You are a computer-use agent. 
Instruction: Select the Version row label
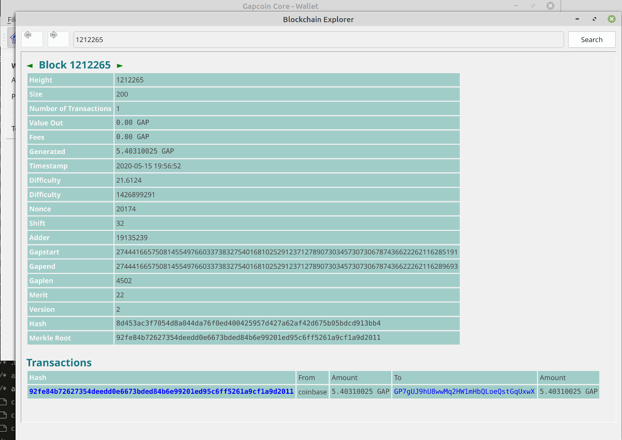[42, 310]
